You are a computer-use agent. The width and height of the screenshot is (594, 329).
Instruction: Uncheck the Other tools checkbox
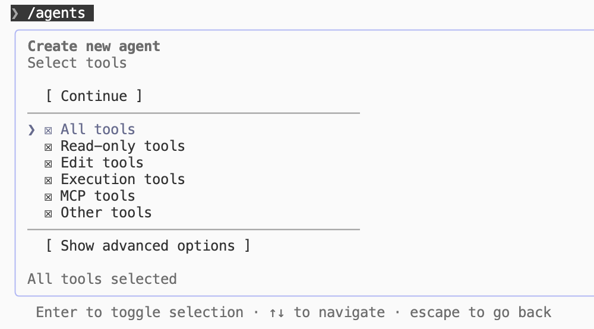point(48,214)
